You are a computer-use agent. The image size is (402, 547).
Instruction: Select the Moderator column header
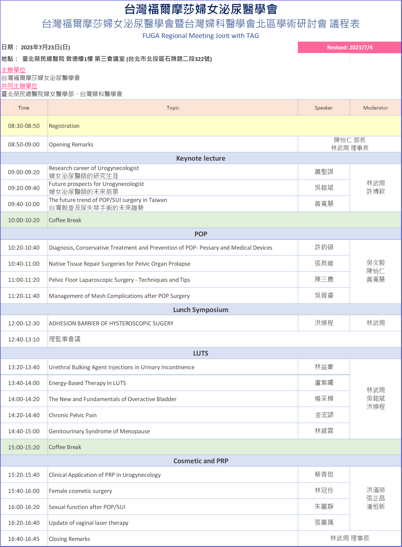[375, 108]
